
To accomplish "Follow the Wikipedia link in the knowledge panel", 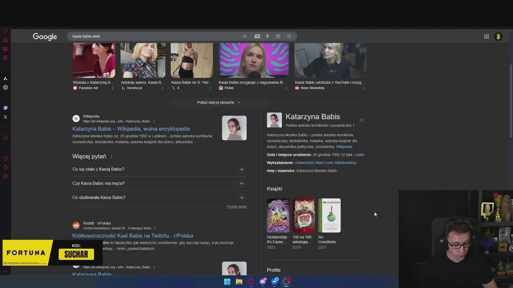I will pyautogui.click(x=344, y=147).
